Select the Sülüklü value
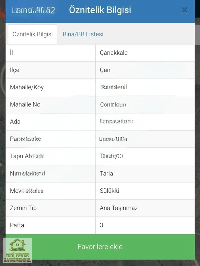This screenshot has width=200, height=266. point(110,191)
